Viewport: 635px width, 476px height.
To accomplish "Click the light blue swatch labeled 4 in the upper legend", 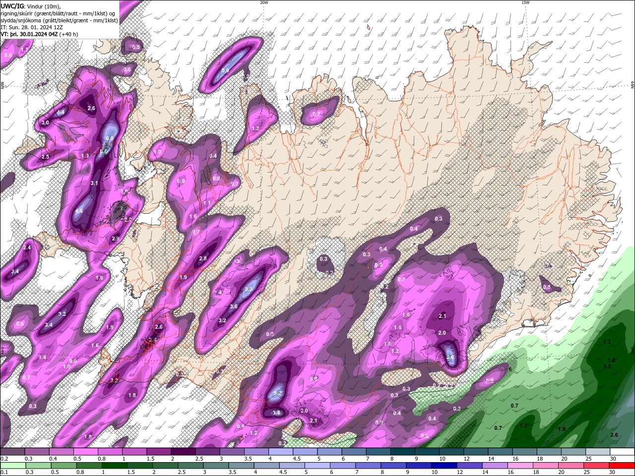I will pos(281,452).
